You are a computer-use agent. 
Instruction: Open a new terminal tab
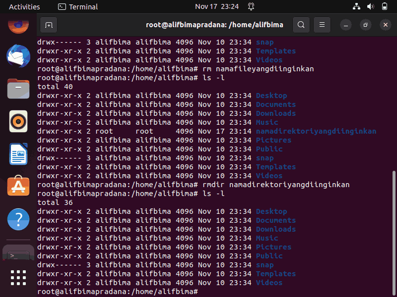pyautogui.click(x=49, y=25)
